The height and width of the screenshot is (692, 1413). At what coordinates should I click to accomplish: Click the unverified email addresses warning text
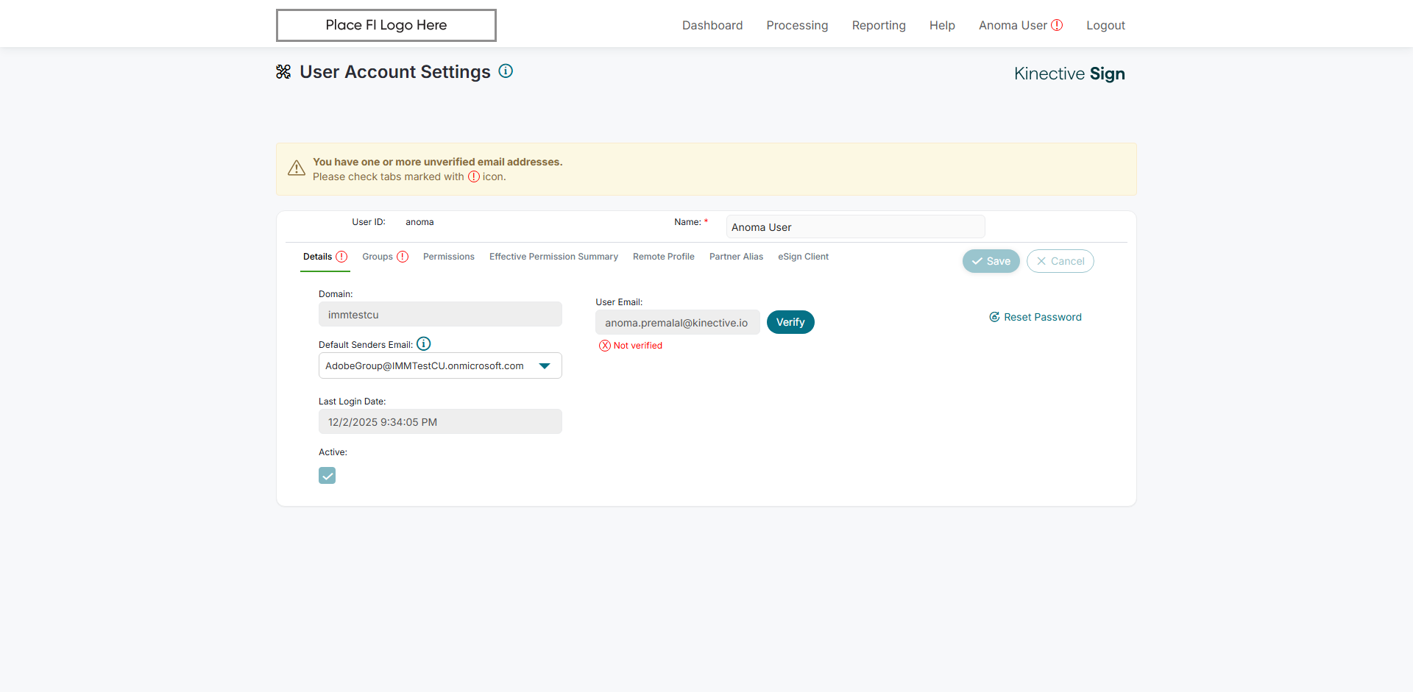tap(437, 162)
